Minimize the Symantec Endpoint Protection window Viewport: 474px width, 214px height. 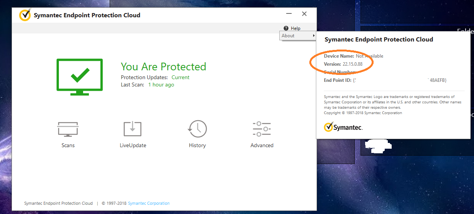289,14
